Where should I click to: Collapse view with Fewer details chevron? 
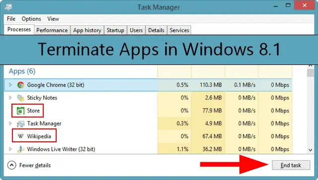tap(11, 165)
